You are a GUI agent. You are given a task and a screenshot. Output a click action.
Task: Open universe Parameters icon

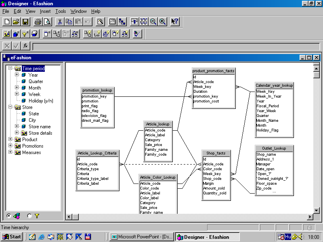pyautogui.click(x=100, y=22)
